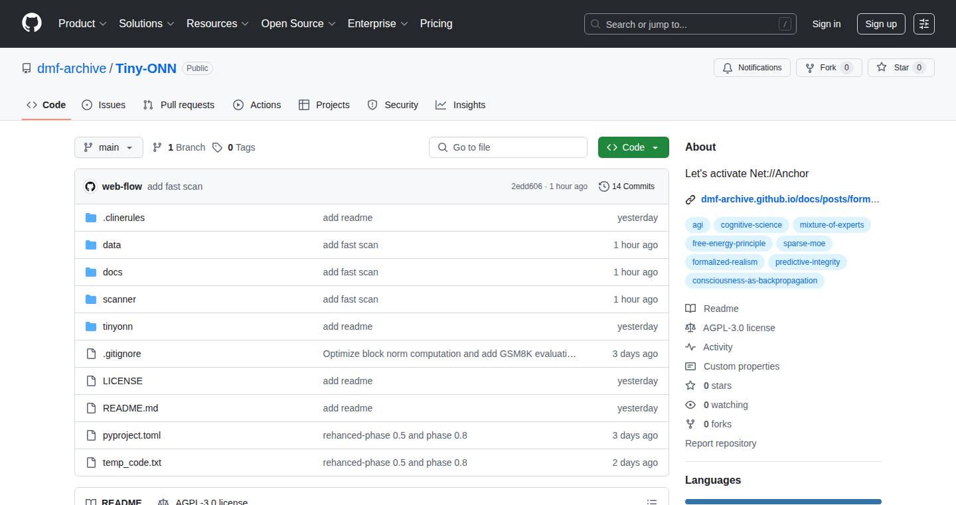The image size is (956, 505).
Task: Open commit hash 2edd606
Action: (x=526, y=186)
